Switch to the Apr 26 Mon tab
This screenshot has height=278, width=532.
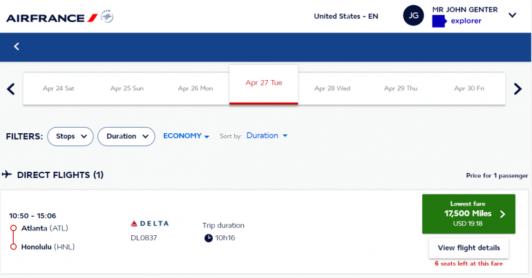point(196,88)
